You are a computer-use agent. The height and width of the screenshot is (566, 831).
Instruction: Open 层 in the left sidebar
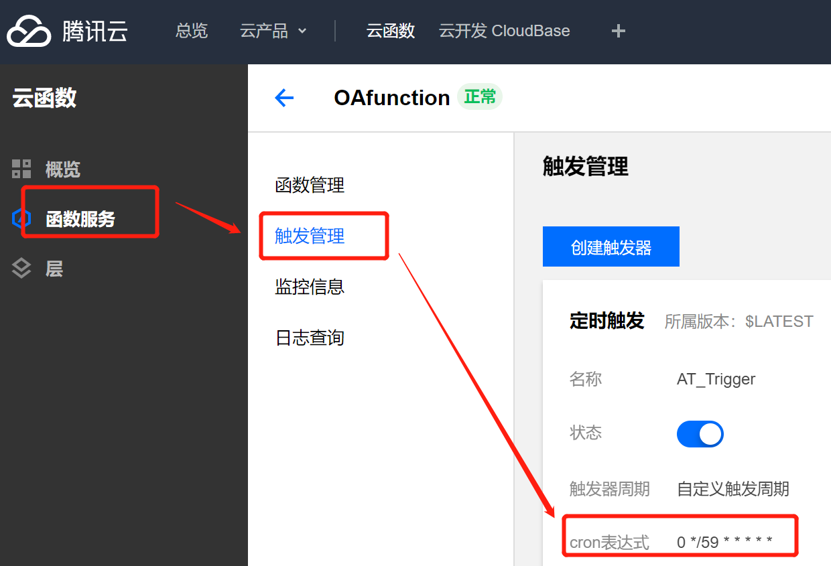54,269
